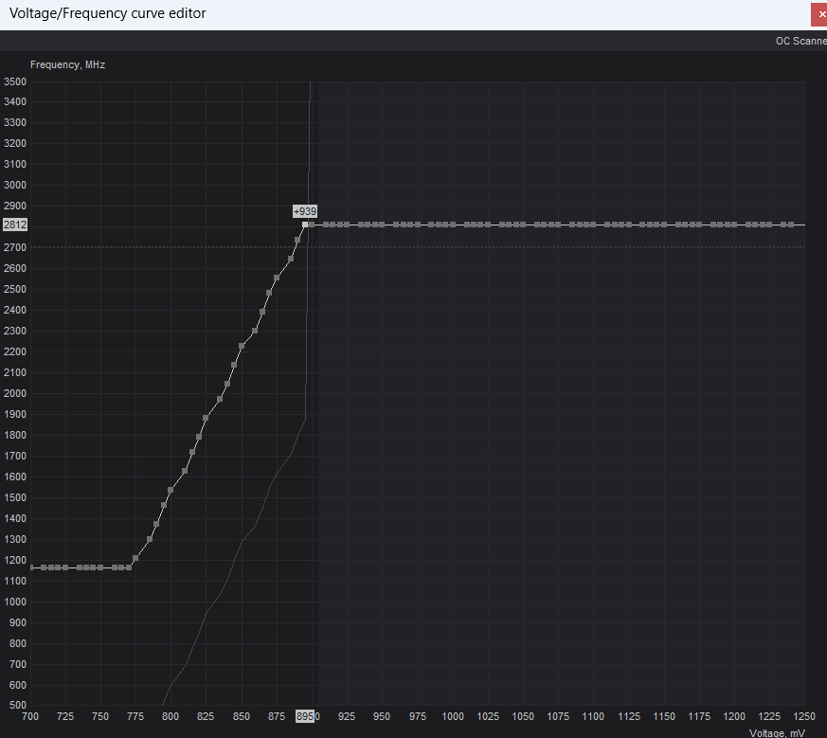
Task: Click the 3500 tick on frequency axis
Action: click(x=15, y=81)
